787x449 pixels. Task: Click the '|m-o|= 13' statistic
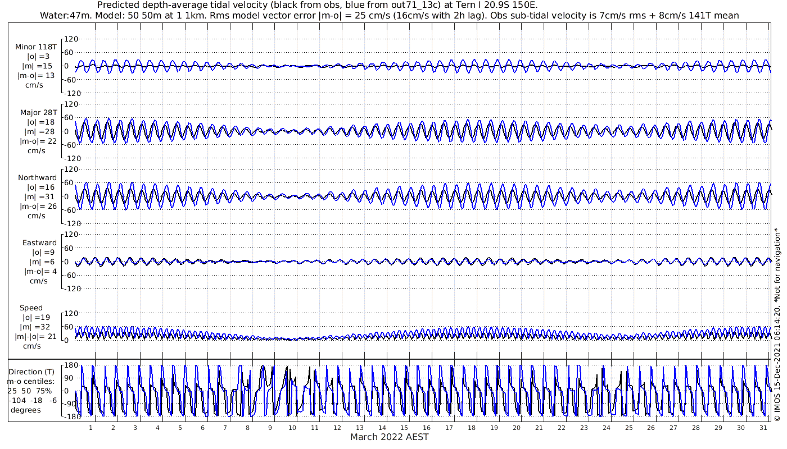click(36, 76)
